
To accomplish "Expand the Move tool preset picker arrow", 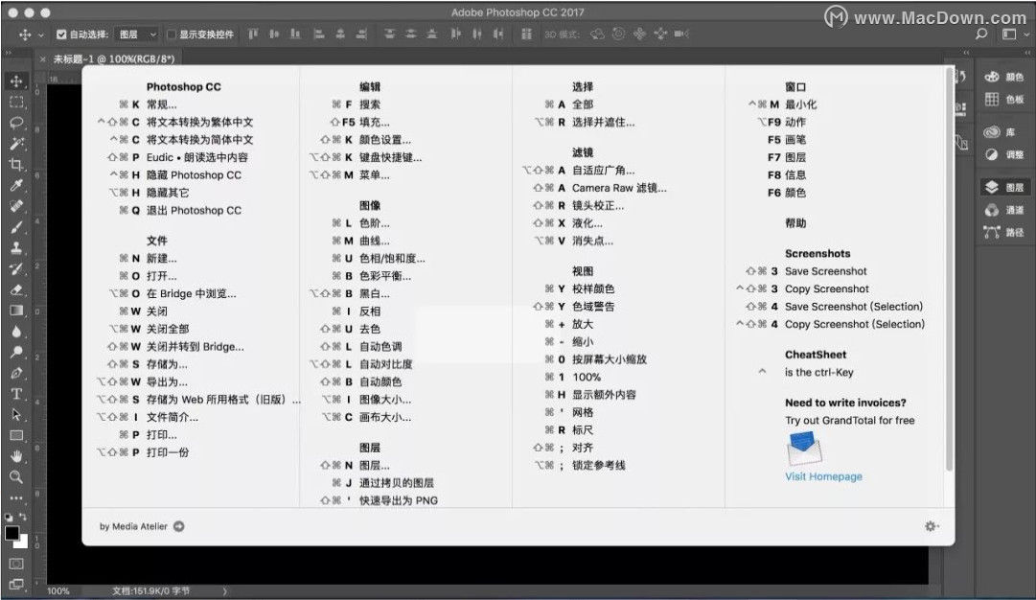I will pos(41,35).
